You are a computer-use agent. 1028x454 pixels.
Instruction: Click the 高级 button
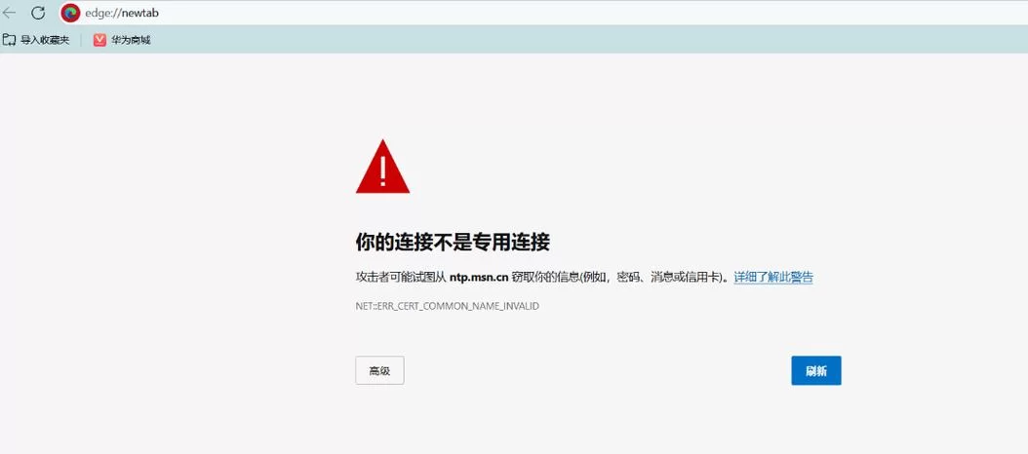pos(379,371)
